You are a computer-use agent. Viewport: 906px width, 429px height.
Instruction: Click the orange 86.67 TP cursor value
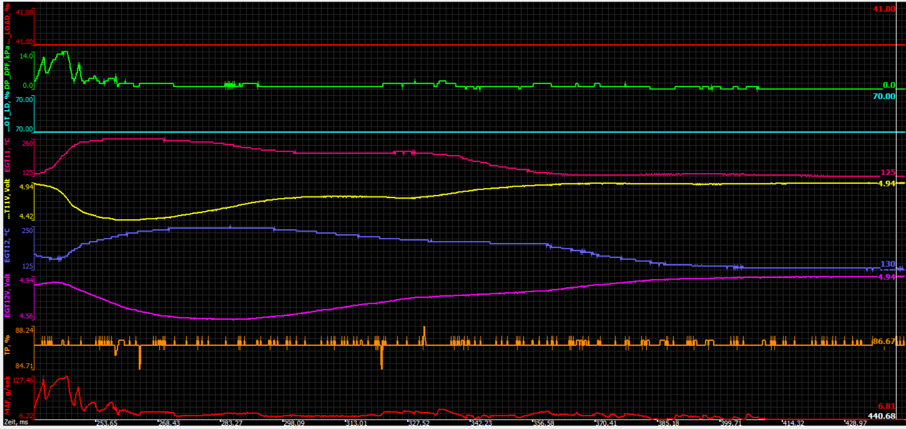coord(884,341)
